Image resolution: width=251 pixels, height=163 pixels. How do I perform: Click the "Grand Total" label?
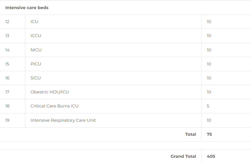click(x=183, y=156)
